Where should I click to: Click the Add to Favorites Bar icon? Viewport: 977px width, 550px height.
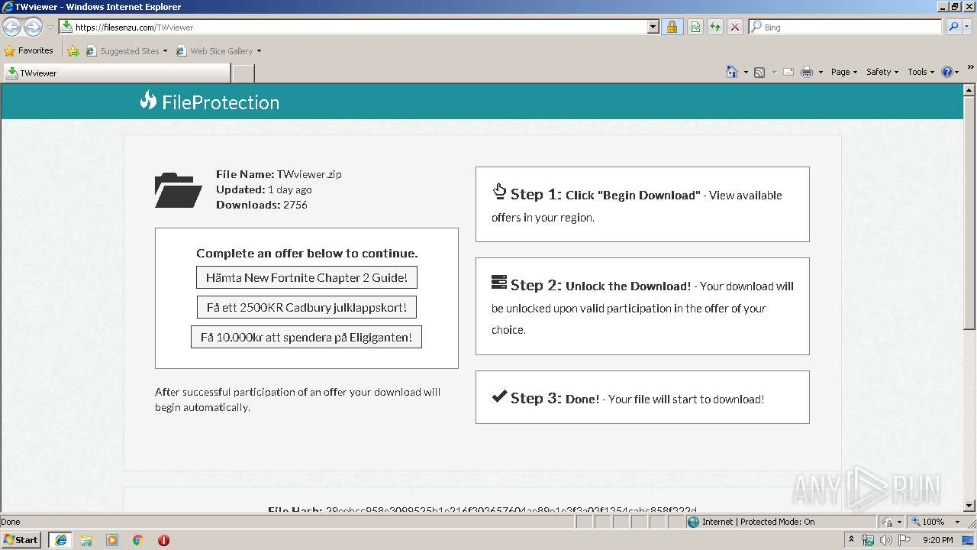point(73,51)
